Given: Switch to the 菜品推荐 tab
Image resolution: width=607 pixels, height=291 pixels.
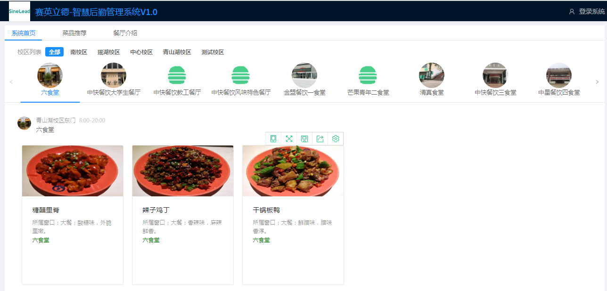Looking at the screenshot, I should (74, 33).
